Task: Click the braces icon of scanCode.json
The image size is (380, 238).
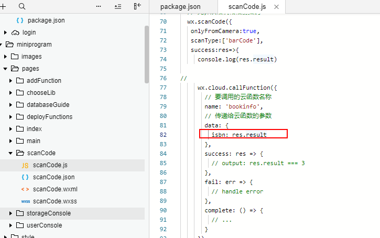Action: pyautogui.click(x=25, y=177)
